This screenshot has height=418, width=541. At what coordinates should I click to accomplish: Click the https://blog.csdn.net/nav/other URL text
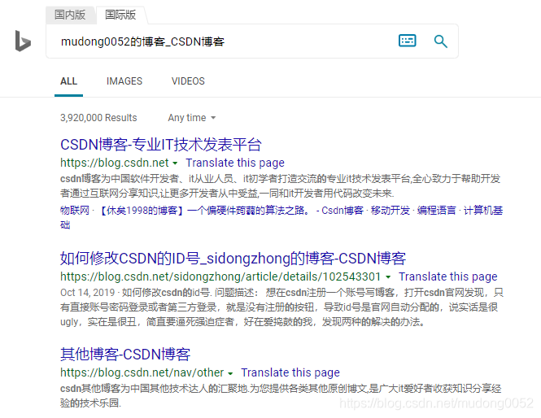coord(142,372)
